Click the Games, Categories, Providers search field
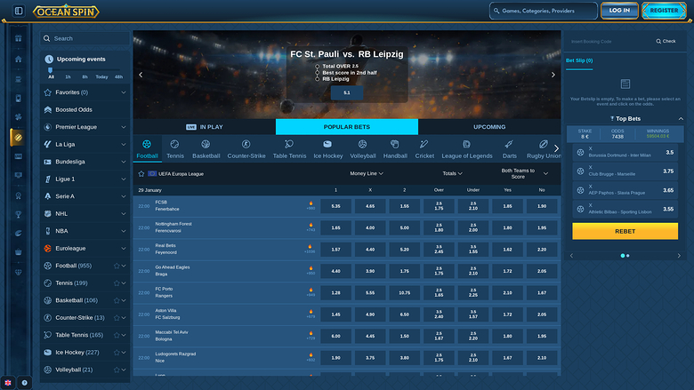Viewport: 694px width, 390px height. click(x=544, y=11)
